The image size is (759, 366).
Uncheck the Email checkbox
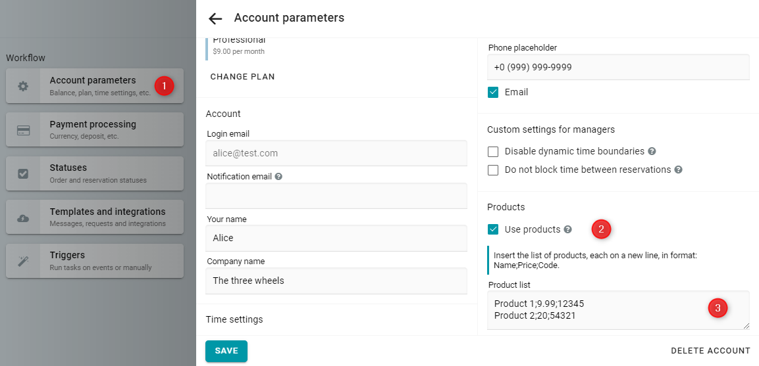pos(493,92)
